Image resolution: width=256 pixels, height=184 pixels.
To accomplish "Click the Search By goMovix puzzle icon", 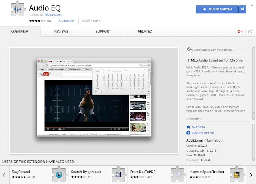I will tap(119, 174).
